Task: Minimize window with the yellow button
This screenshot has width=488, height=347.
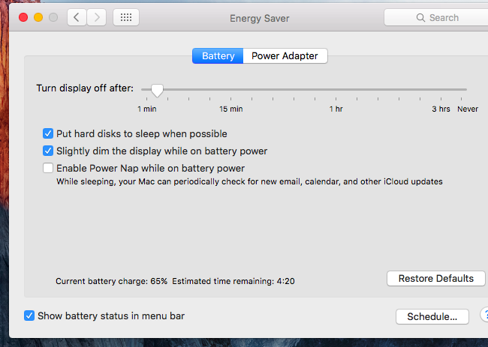Action: [38, 17]
